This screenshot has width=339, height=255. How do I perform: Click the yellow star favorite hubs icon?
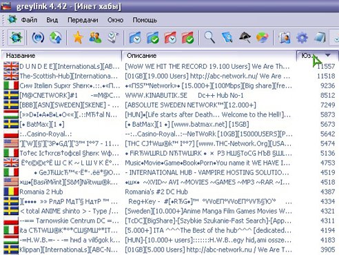pos(78,37)
